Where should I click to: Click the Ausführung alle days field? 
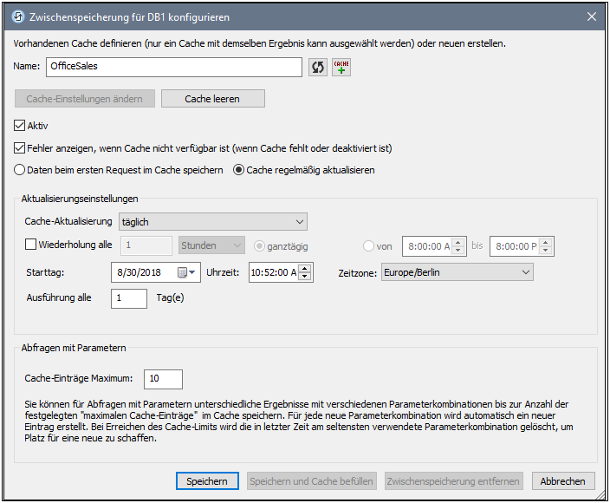click(129, 298)
